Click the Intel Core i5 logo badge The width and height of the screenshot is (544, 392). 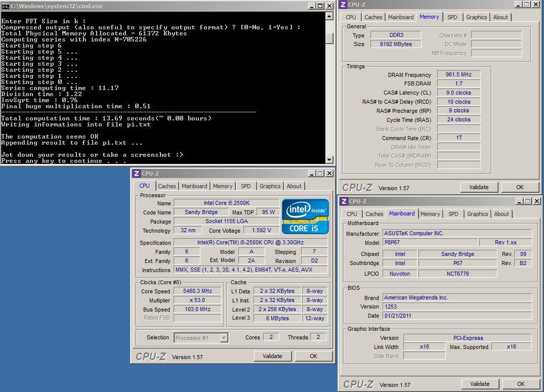(x=305, y=216)
